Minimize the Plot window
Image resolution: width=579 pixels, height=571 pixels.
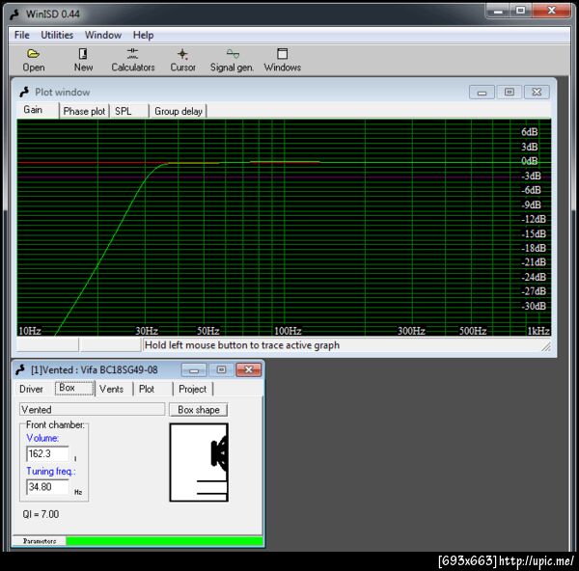[482, 93]
